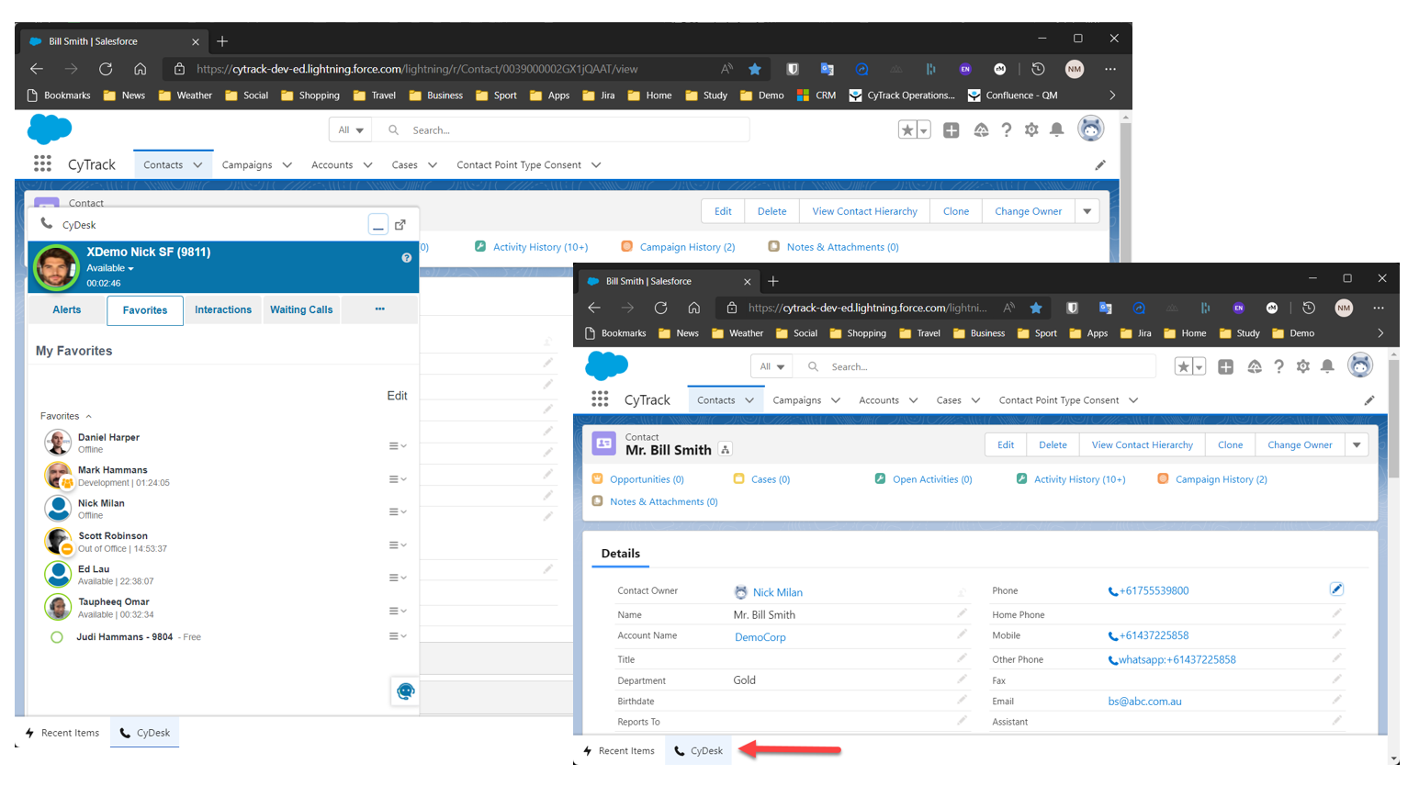Open user avatar profile in front window
The height and width of the screenshot is (786, 1419).
click(x=1360, y=365)
